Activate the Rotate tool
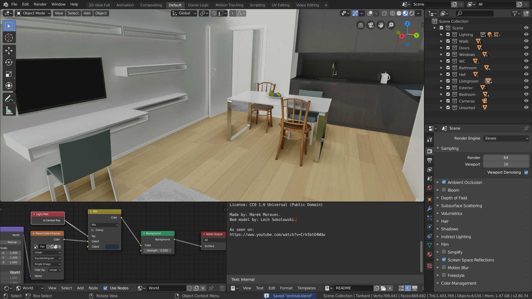This screenshot has width=532, height=299. (x=9, y=62)
